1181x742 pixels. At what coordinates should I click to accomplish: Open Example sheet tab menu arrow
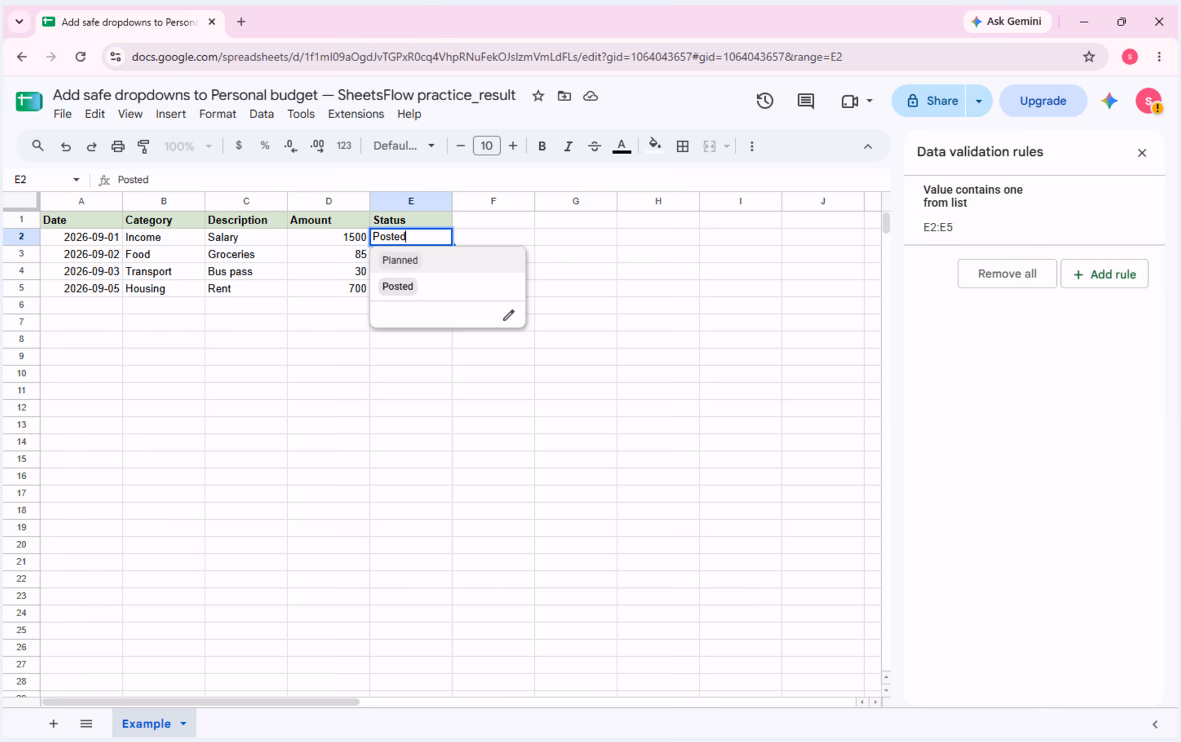point(184,724)
